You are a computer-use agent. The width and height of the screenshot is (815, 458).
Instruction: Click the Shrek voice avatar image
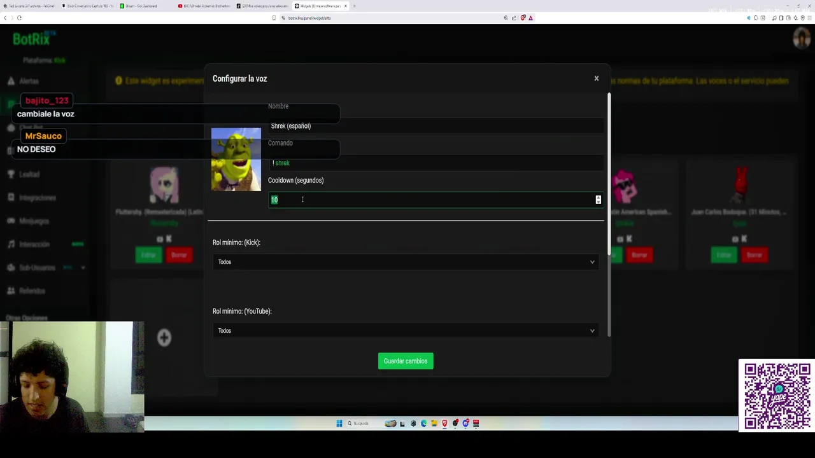coord(236,159)
